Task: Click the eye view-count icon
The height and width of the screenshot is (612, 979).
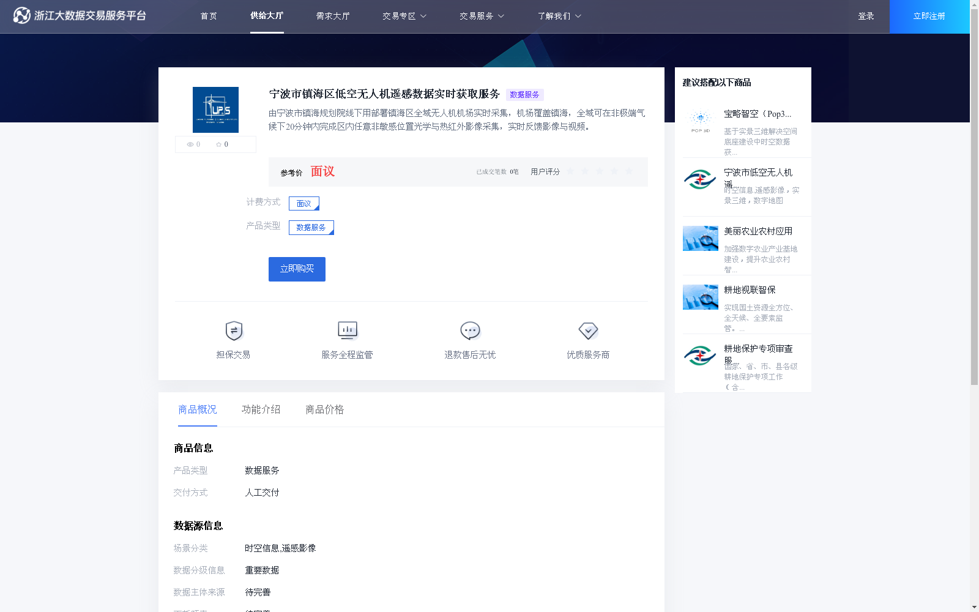Action: pyautogui.click(x=190, y=144)
